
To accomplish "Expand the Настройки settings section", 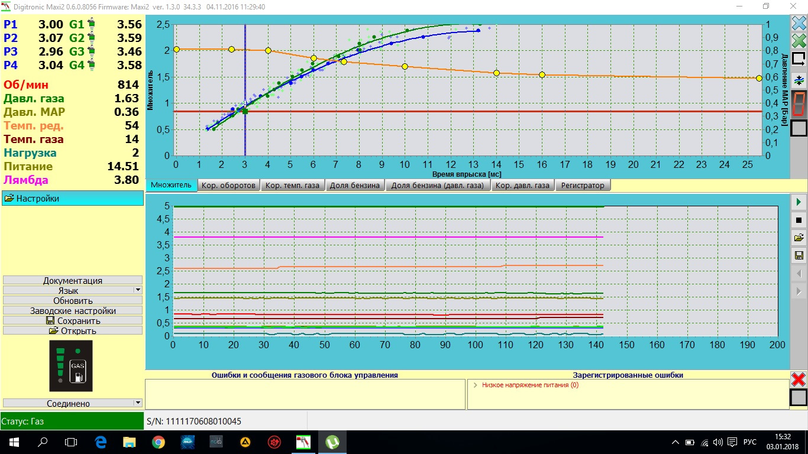I will (x=73, y=199).
